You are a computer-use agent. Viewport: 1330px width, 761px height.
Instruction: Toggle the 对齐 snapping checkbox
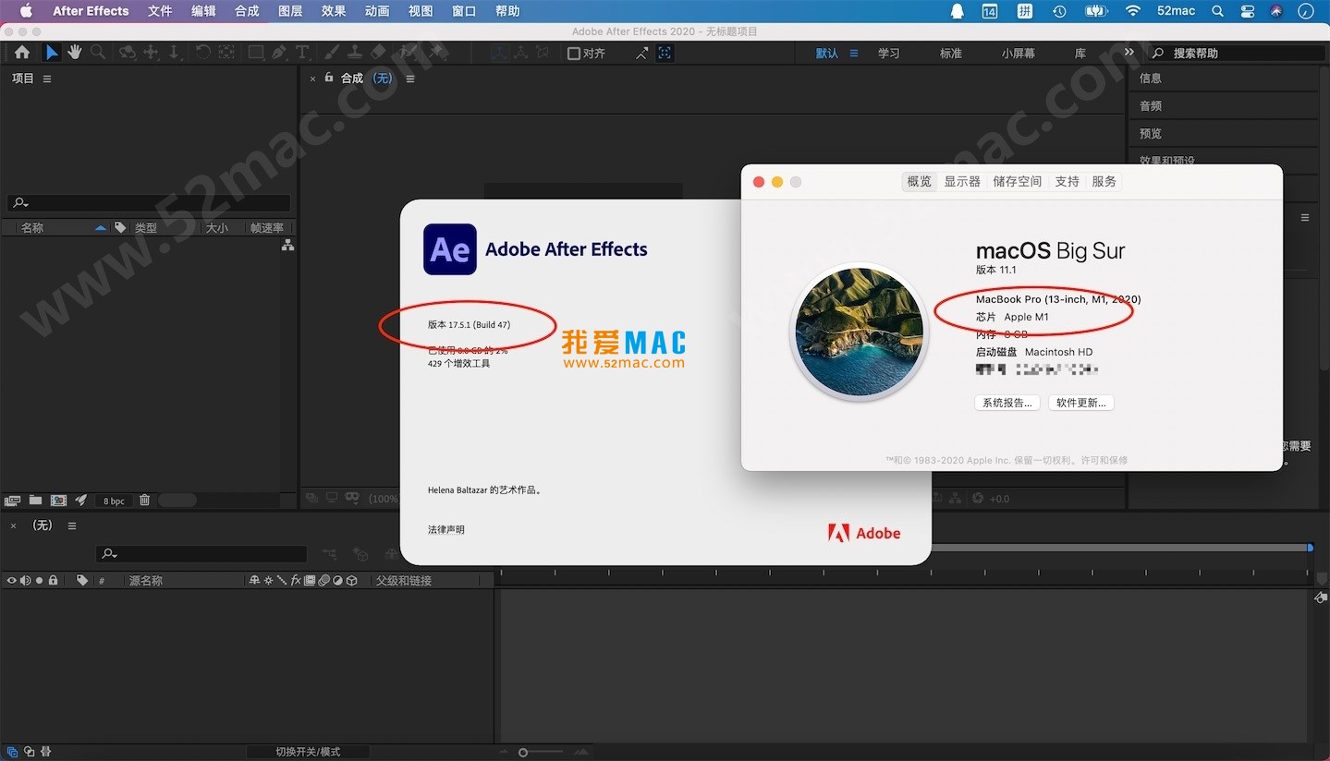[x=574, y=54]
